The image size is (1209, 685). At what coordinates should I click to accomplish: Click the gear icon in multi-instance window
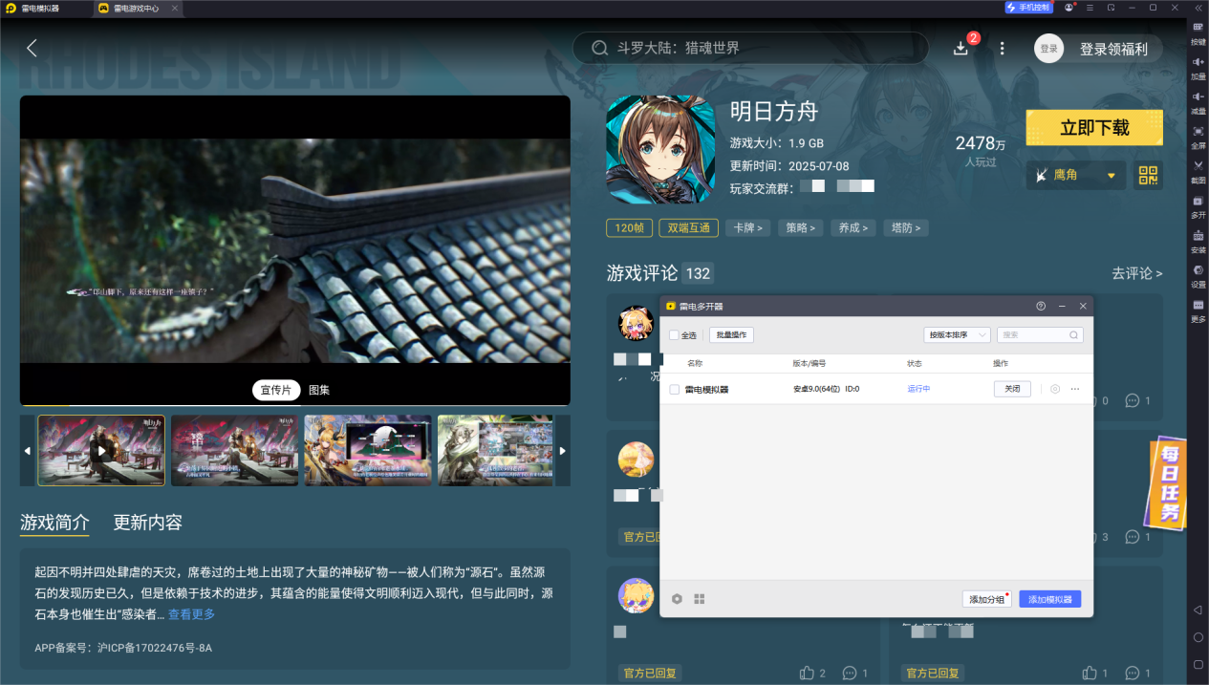click(x=677, y=599)
